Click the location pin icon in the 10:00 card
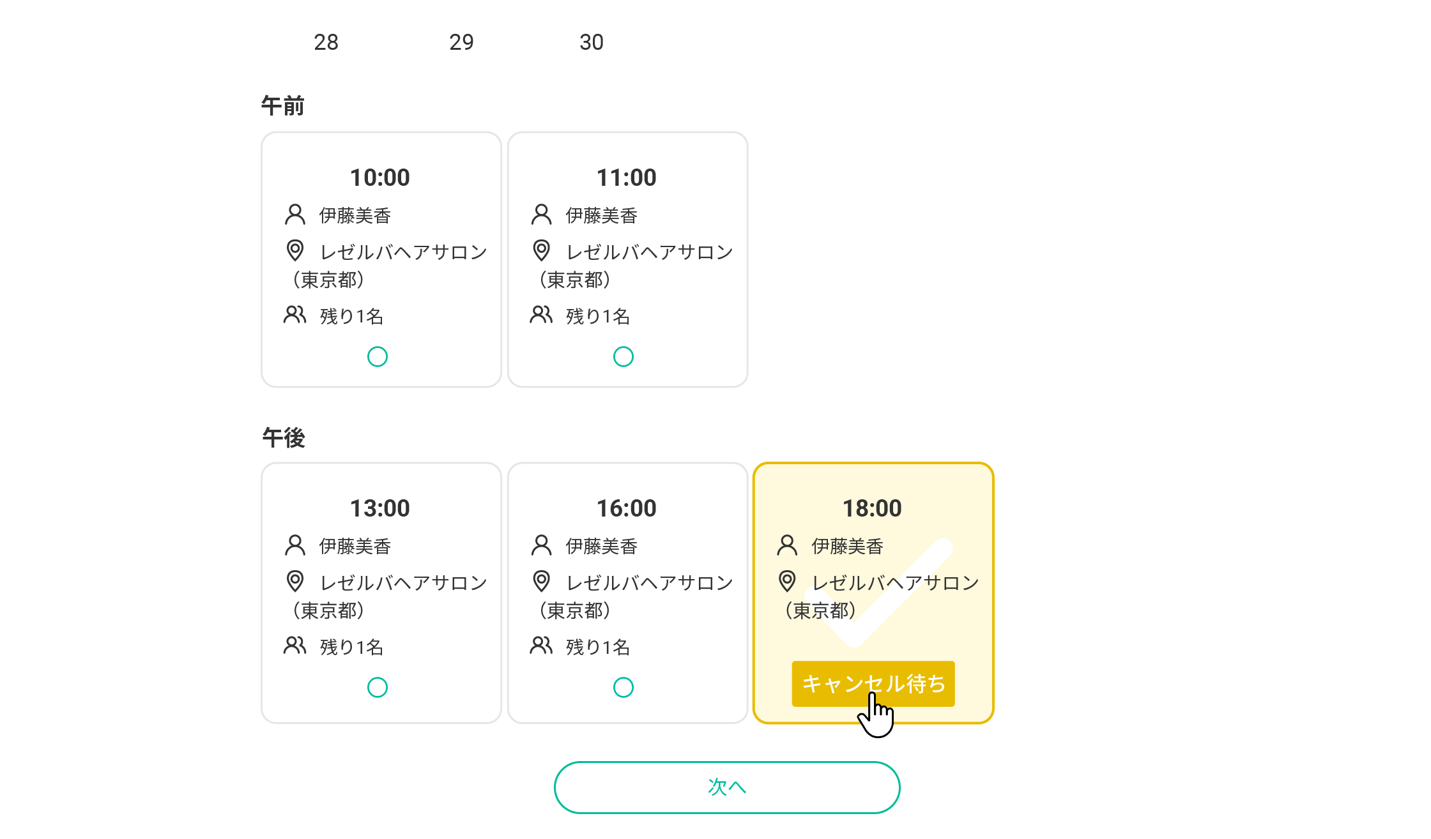Viewport: 1431px width, 839px height. pos(295,250)
